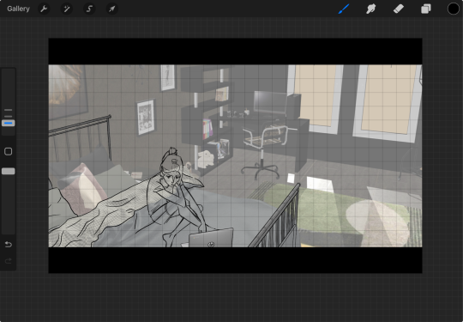Tap the brush size slider handle
The width and height of the screenshot is (463, 322).
click(x=9, y=123)
